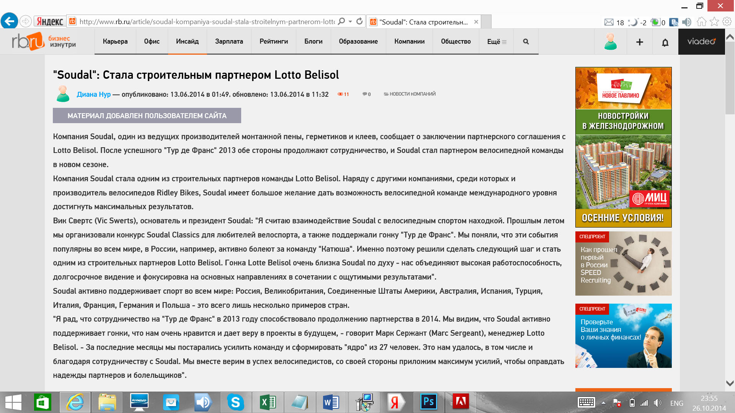Open favorites star icon in browser

coord(714,22)
